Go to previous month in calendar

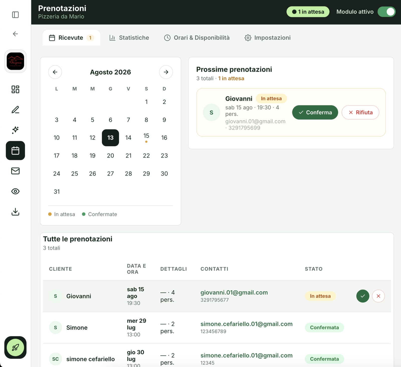[55, 72]
